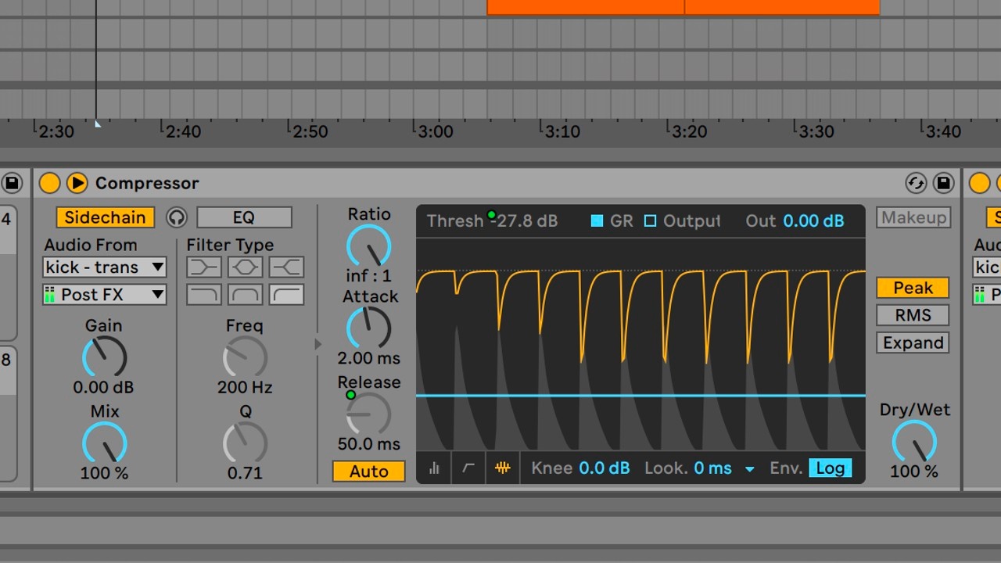The width and height of the screenshot is (1001, 563).
Task: Click the Dry/Wet knob
Action: 914,442
